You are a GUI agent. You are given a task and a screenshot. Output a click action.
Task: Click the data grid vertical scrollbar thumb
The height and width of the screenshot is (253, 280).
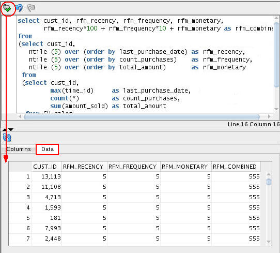pyautogui.click(x=269, y=182)
